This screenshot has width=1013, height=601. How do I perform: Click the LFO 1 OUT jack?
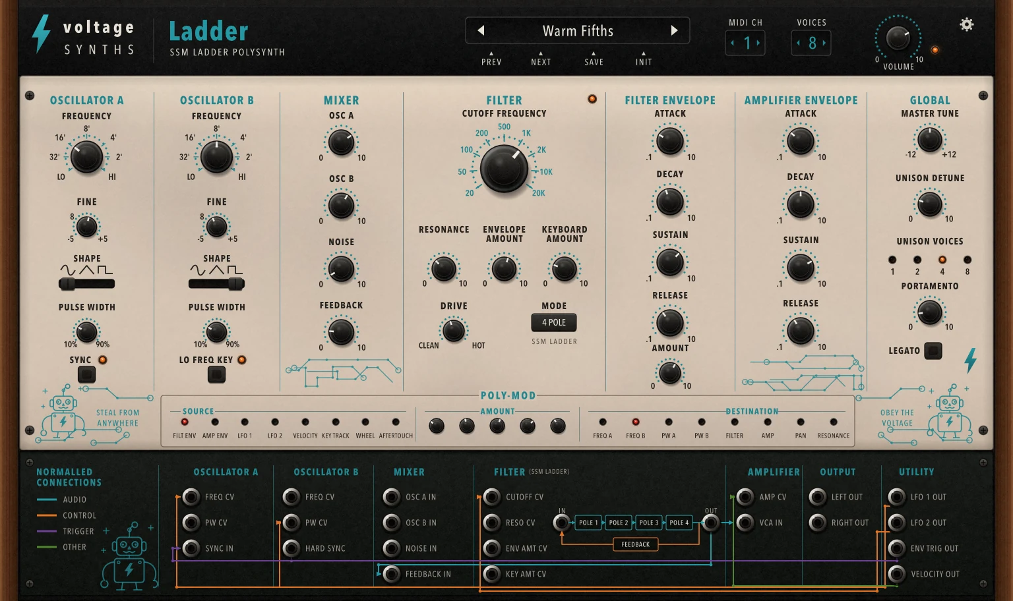click(x=897, y=497)
